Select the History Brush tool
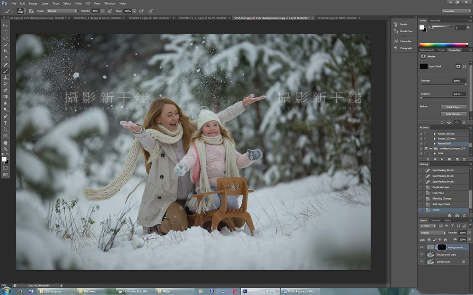 (5, 84)
